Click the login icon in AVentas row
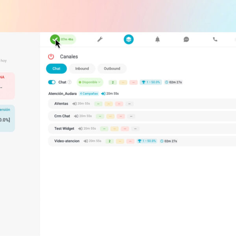 (74, 104)
